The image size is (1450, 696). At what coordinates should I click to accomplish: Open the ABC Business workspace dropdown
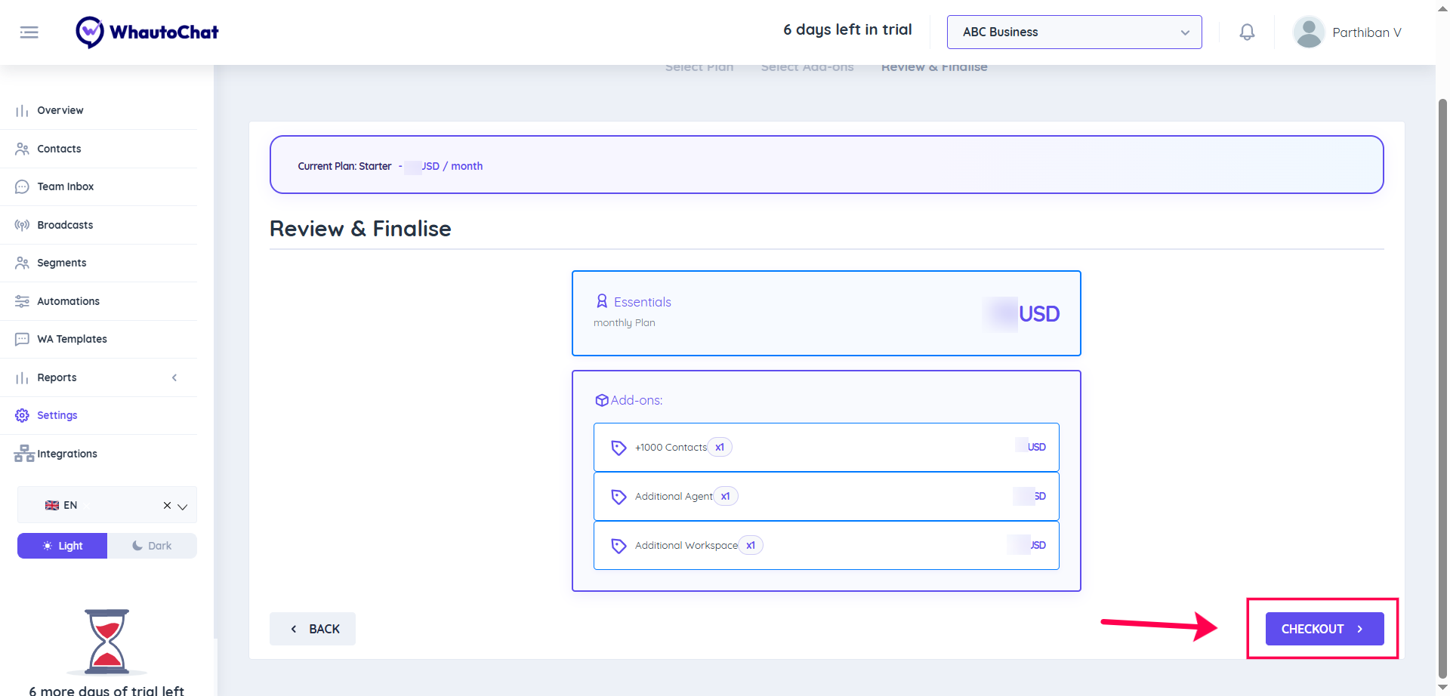[x=1074, y=32]
